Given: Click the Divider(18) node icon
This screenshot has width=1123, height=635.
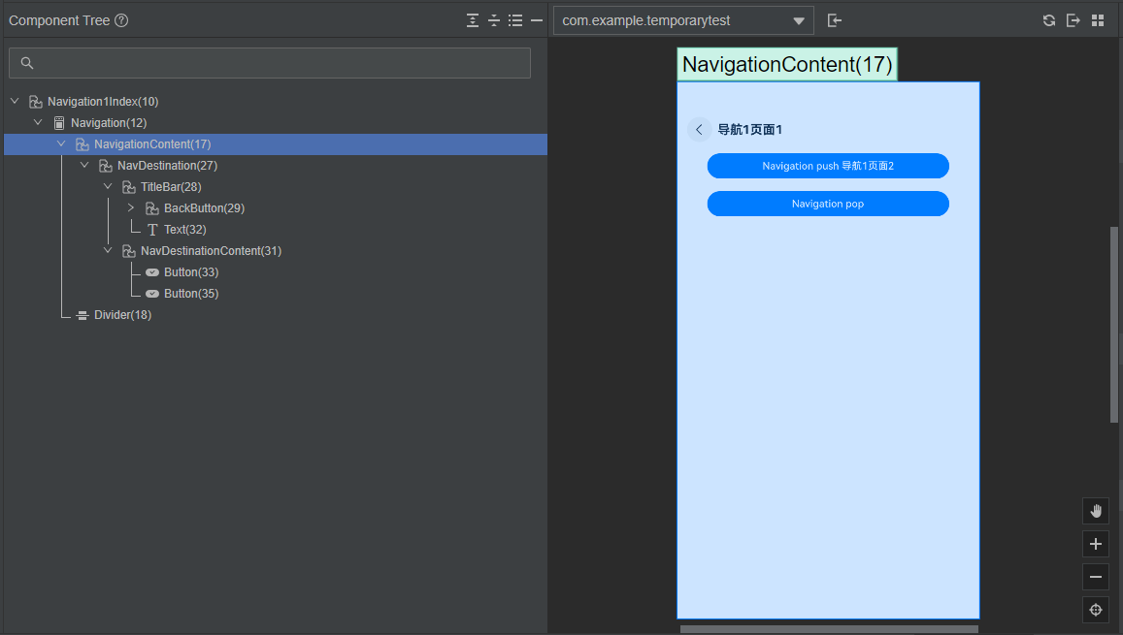Looking at the screenshot, I should pos(83,315).
